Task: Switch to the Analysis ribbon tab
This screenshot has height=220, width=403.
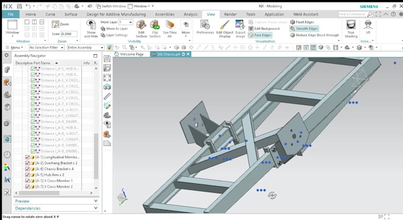Action: [x=190, y=14]
